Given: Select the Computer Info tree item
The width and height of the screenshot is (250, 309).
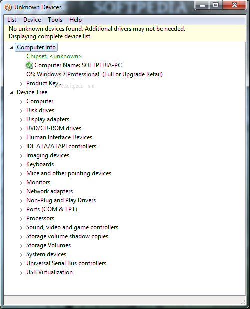Looking at the screenshot, I should click(36, 47).
